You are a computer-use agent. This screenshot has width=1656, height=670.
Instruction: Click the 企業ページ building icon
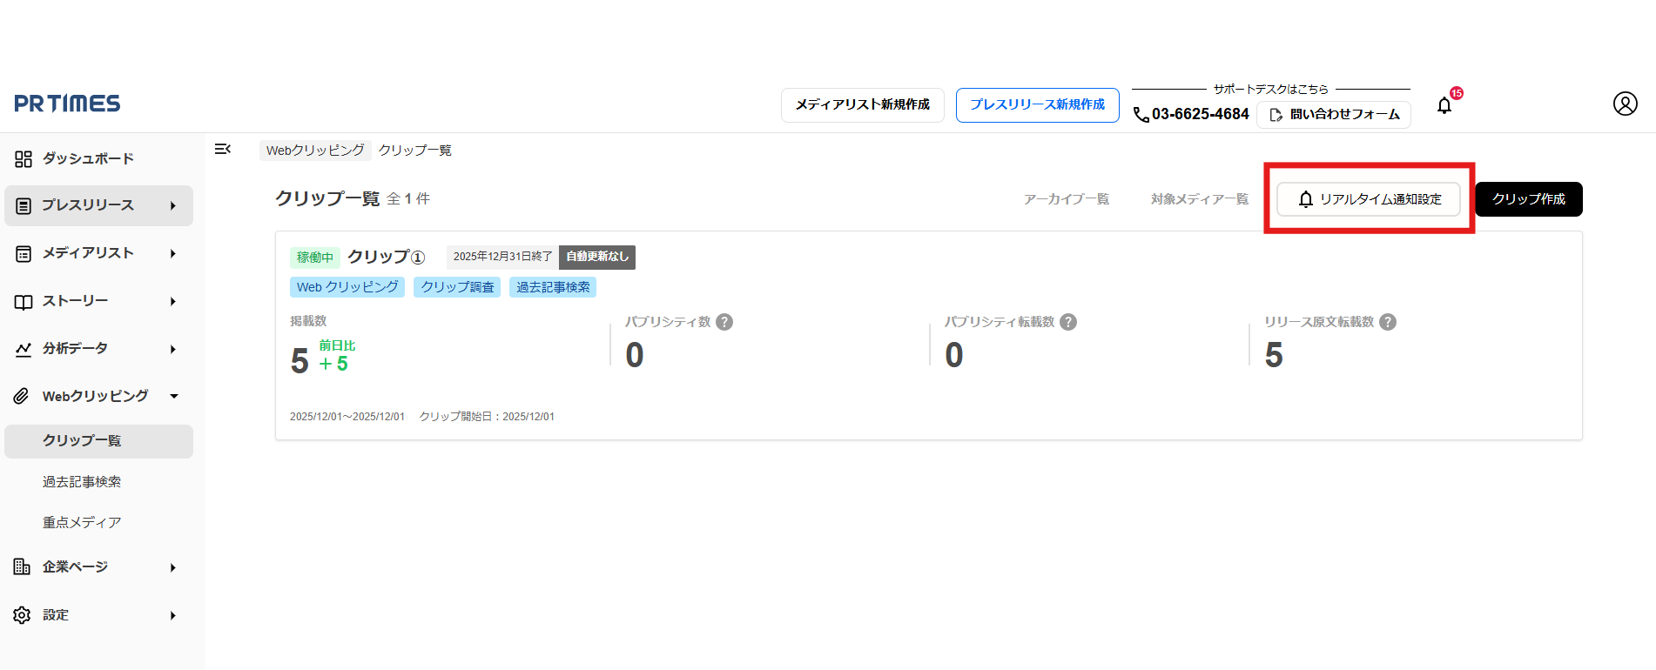tap(22, 566)
